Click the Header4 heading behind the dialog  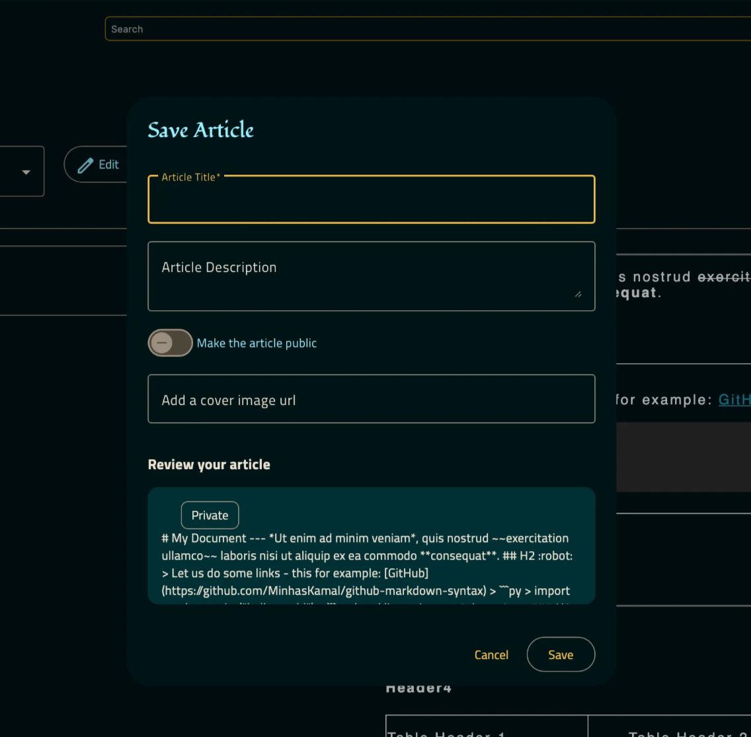tap(418, 687)
